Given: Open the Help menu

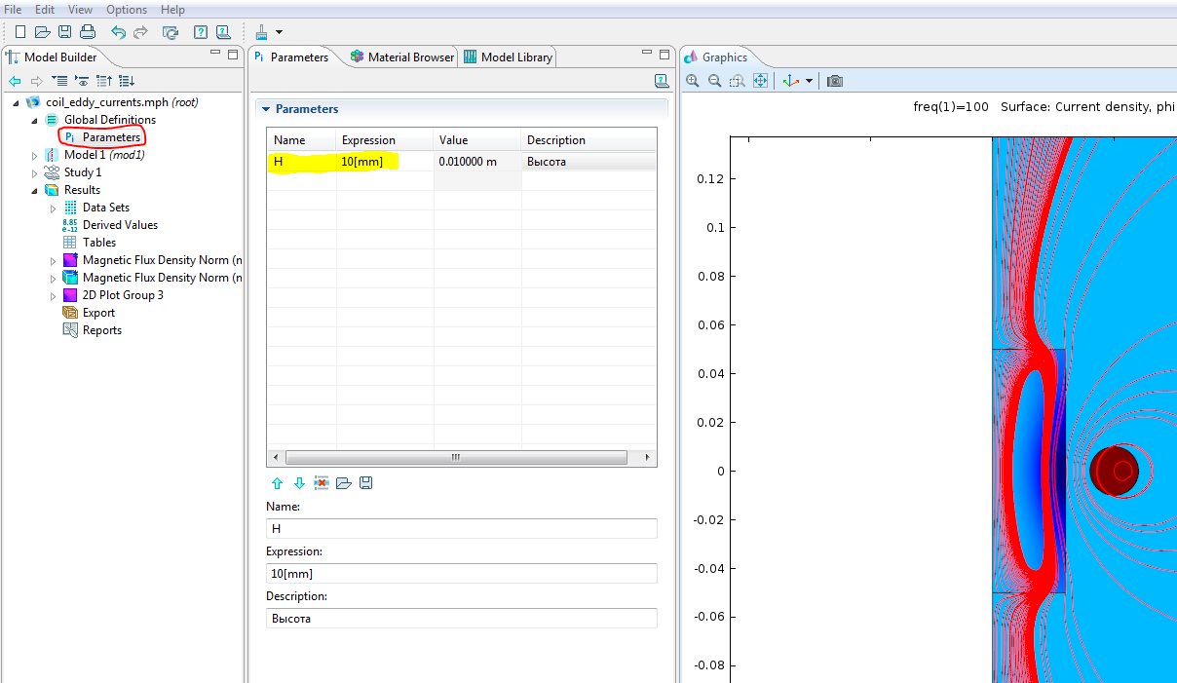Looking at the screenshot, I should 172,10.
